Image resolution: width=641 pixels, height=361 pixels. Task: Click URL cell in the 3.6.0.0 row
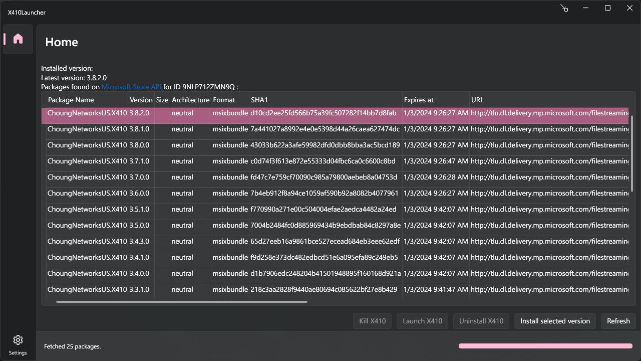point(549,194)
